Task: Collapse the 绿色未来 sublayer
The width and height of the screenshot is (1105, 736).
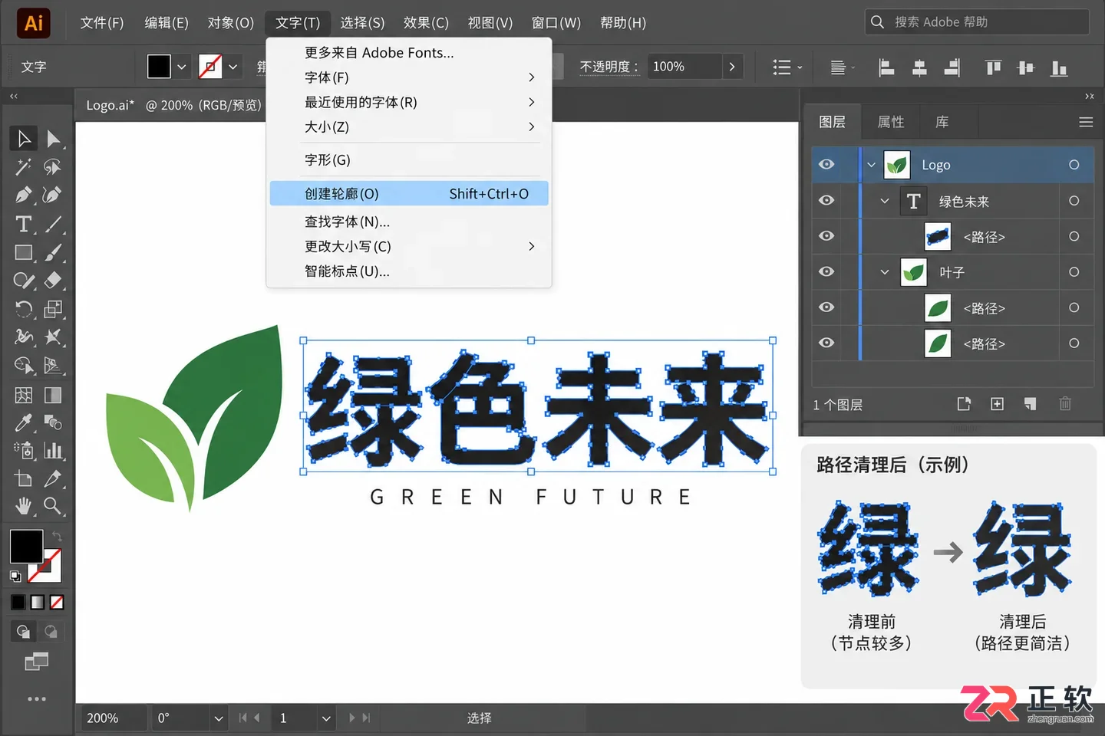Action: point(885,201)
